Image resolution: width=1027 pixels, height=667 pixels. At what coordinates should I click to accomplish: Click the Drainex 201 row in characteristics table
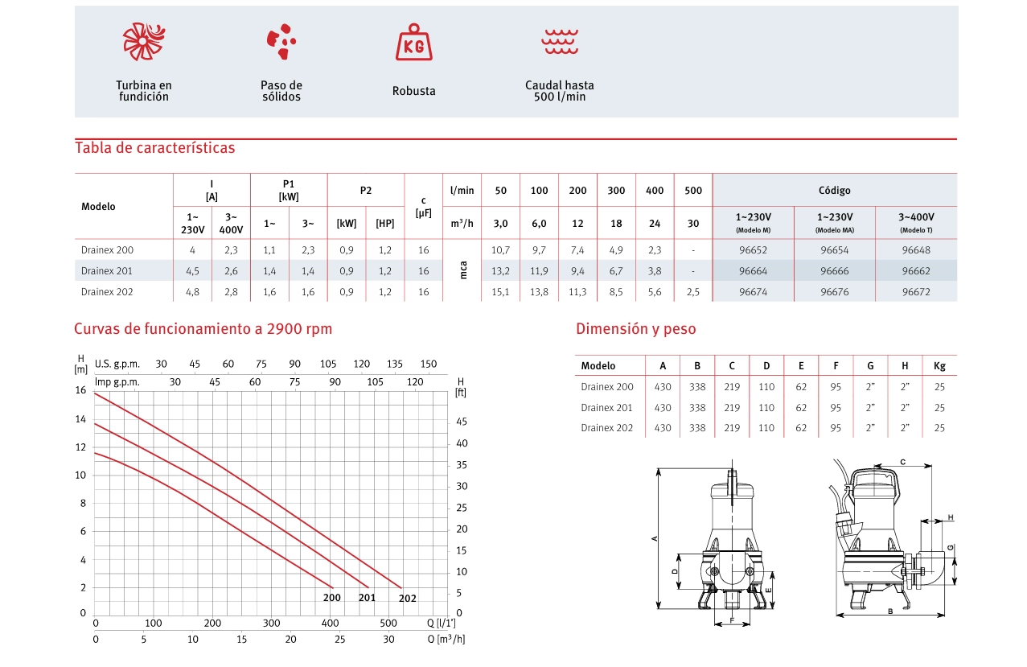516,271
